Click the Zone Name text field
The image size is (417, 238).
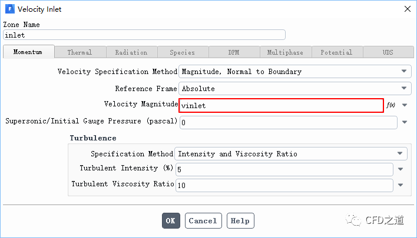[144, 35]
